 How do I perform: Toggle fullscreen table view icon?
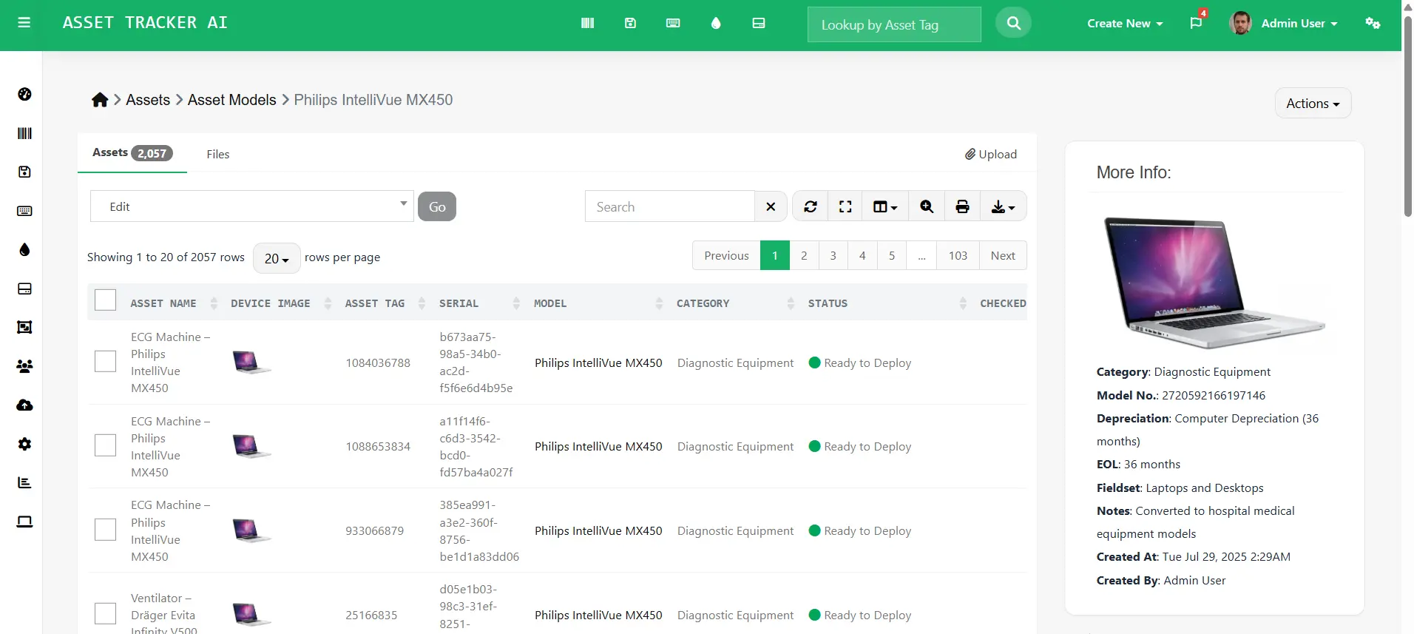[x=845, y=206]
